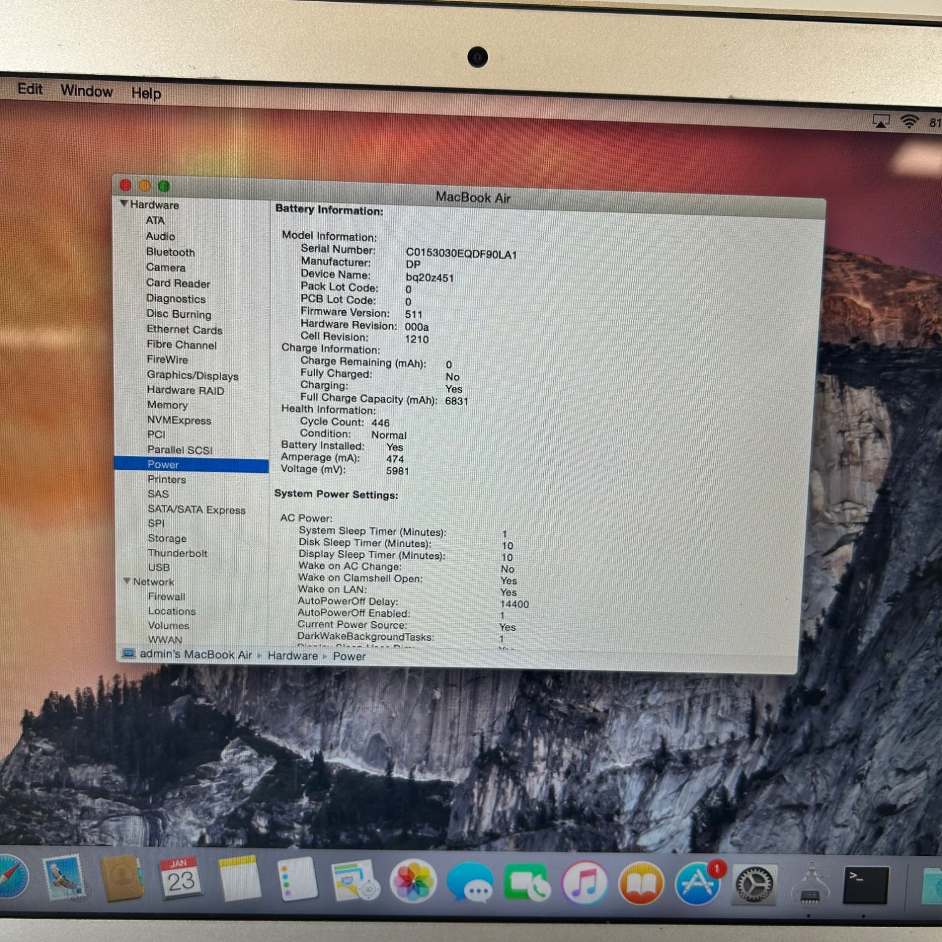Open the Window menu

tap(87, 91)
